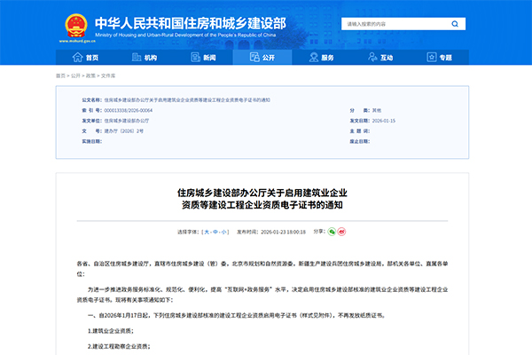532x355 pixels.
Task: Open the 公开 navigation tab
Action: coord(268,57)
